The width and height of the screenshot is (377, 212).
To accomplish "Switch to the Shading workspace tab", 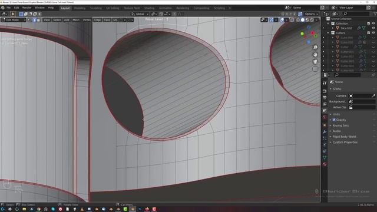I will [149, 8].
